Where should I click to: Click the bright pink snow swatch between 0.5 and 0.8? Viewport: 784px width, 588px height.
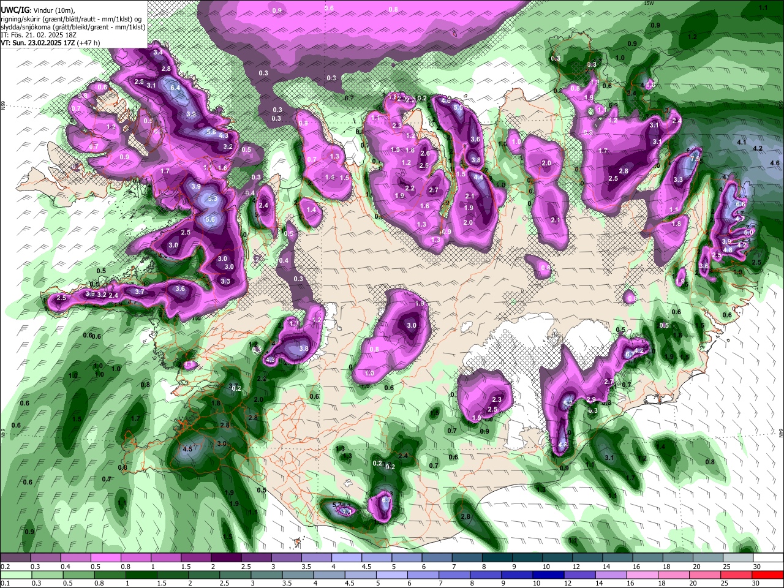coord(105,558)
